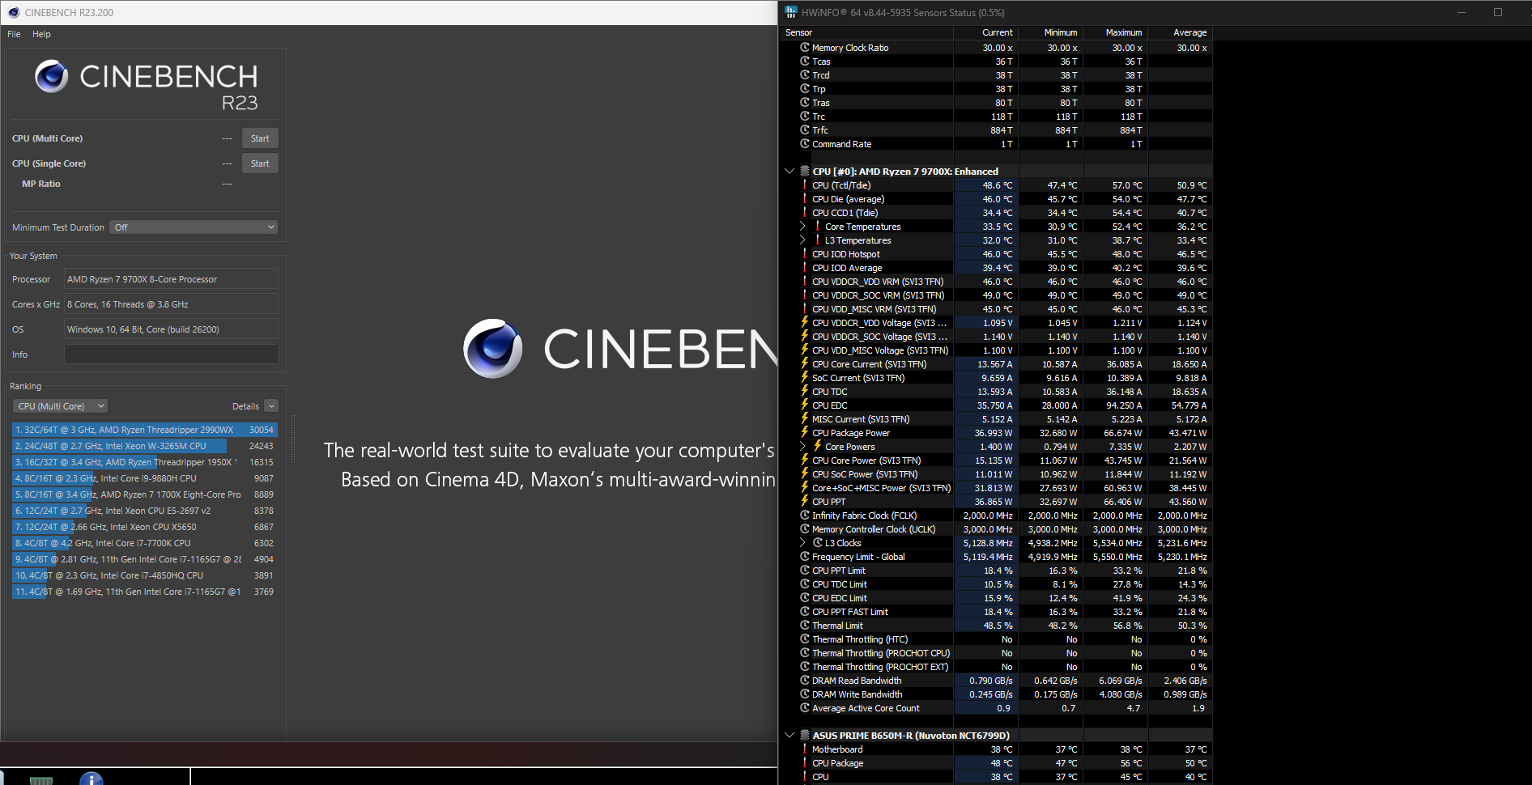This screenshot has height=785, width=1532.
Task: Click the thermometer icon beside Core Temperatures
Action: pyautogui.click(x=818, y=226)
